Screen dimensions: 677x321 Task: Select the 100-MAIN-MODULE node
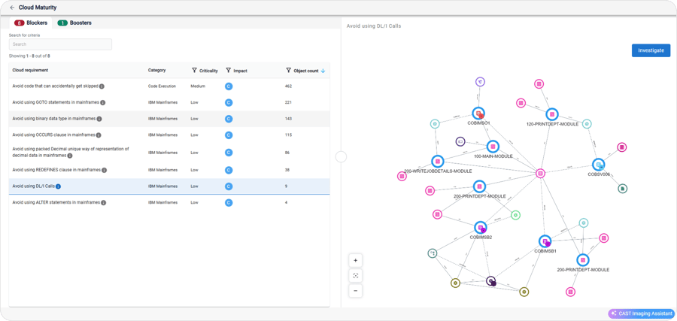click(493, 147)
